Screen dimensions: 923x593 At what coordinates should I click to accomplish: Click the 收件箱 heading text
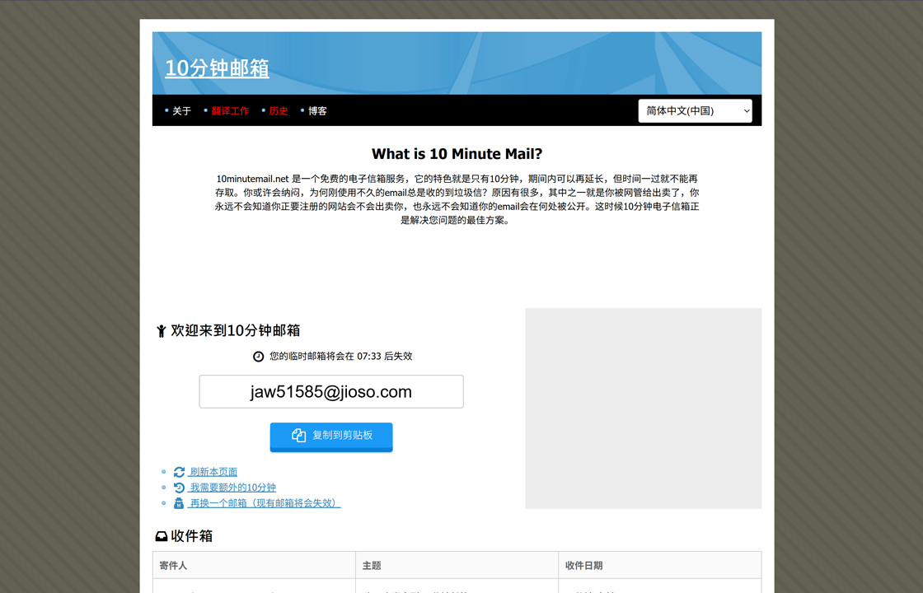click(191, 536)
